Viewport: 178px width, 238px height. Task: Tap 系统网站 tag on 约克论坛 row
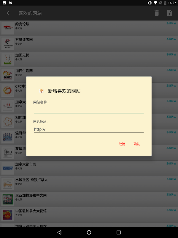tap(171, 23)
